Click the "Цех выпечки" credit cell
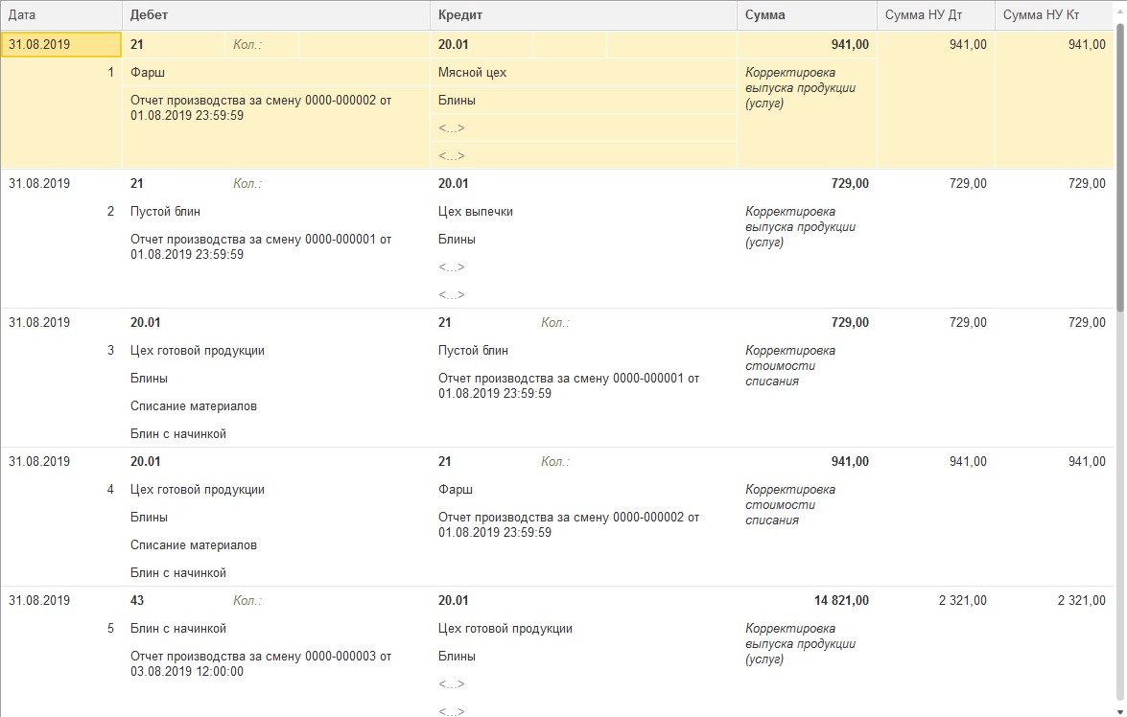Image resolution: width=1127 pixels, height=717 pixels. tap(475, 211)
